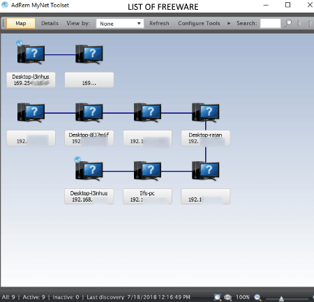The height and width of the screenshot is (302, 314).
Task: Click the 100% zoom level text
Action: pyautogui.click(x=243, y=297)
